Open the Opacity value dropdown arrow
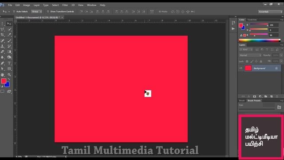The image size is (284, 160). click(281, 55)
